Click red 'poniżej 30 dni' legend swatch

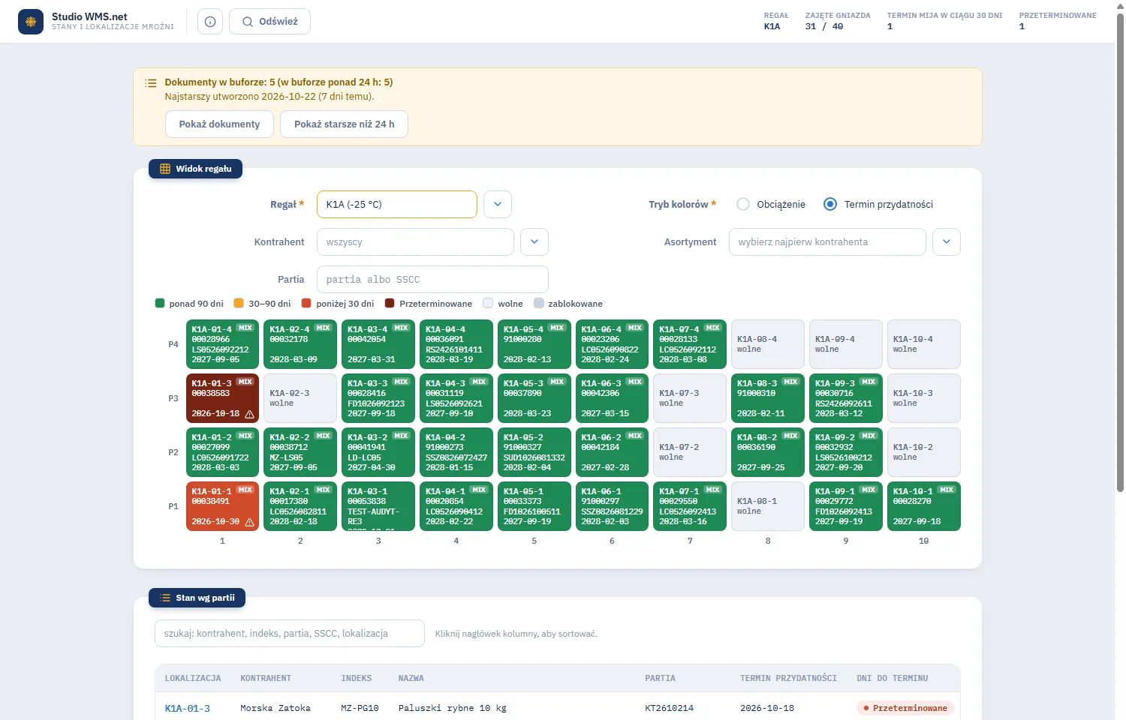coord(306,303)
